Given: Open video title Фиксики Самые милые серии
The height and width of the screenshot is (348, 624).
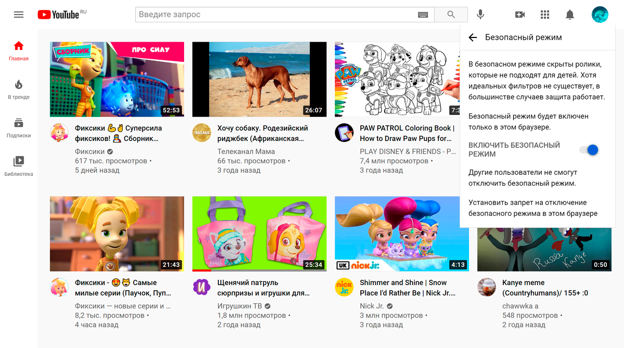Looking at the screenshot, I should point(123,288).
